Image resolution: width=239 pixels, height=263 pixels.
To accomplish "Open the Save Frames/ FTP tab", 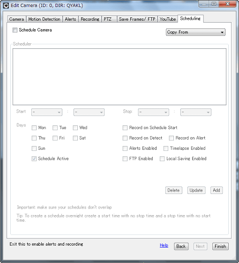I will tap(137, 19).
